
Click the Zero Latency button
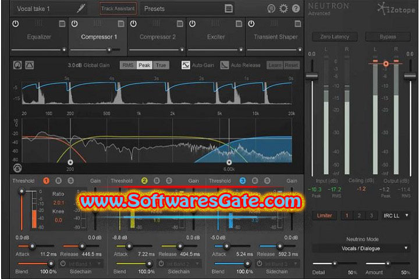point(335,37)
